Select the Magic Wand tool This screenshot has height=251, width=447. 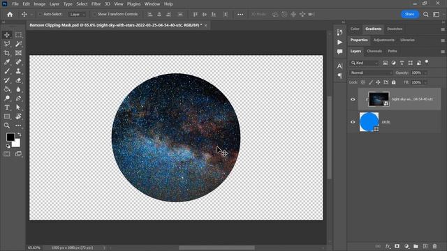tap(18, 44)
